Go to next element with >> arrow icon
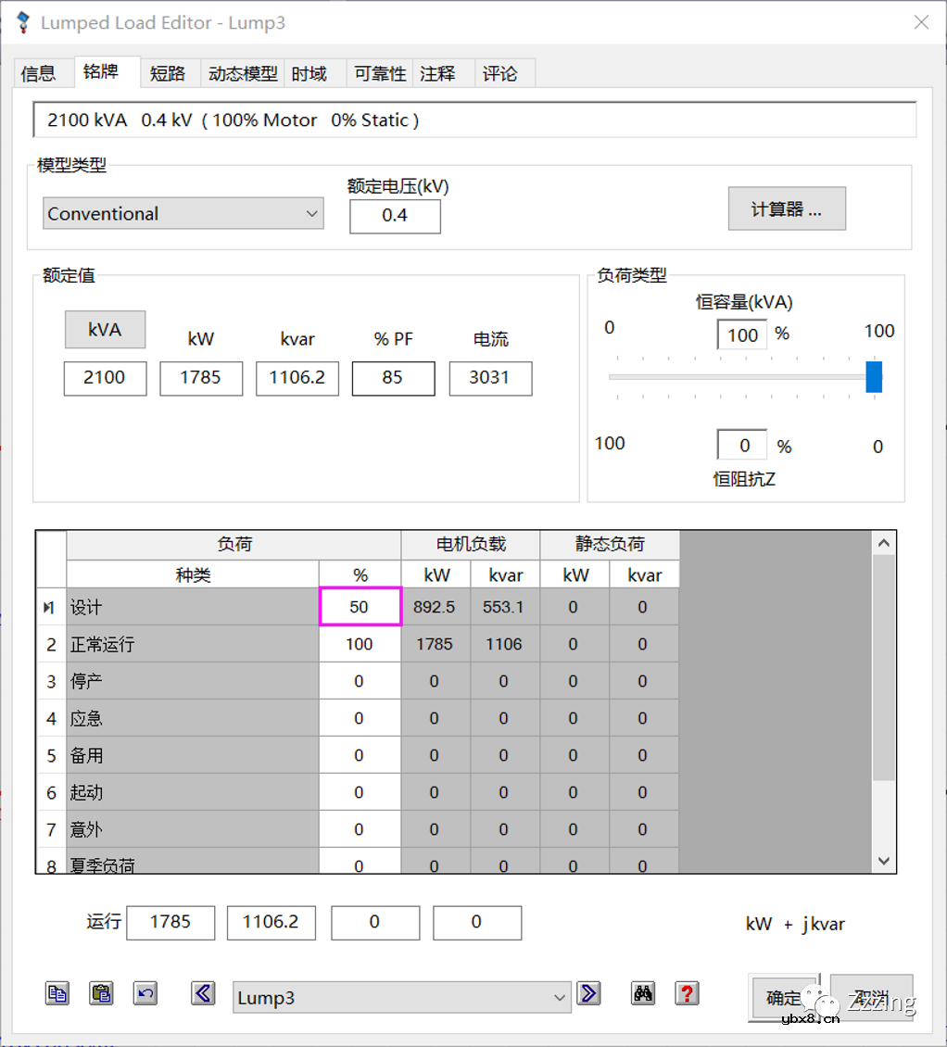 (589, 993)
